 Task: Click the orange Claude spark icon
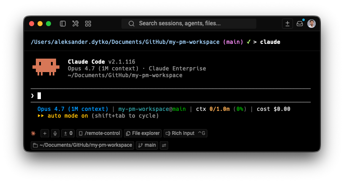(33, 133)
